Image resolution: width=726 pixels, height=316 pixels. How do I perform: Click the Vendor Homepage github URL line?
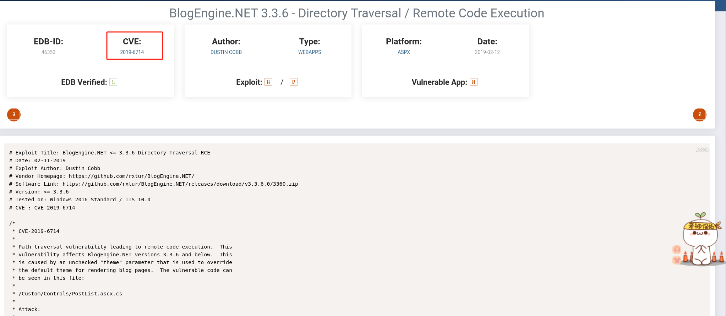tap(102, 176)
